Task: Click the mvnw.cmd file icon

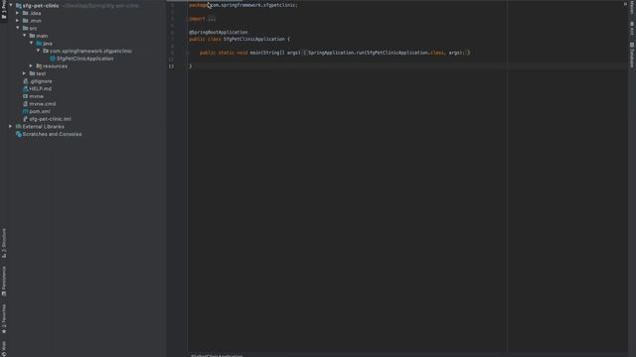Action: tap(26, 103)
